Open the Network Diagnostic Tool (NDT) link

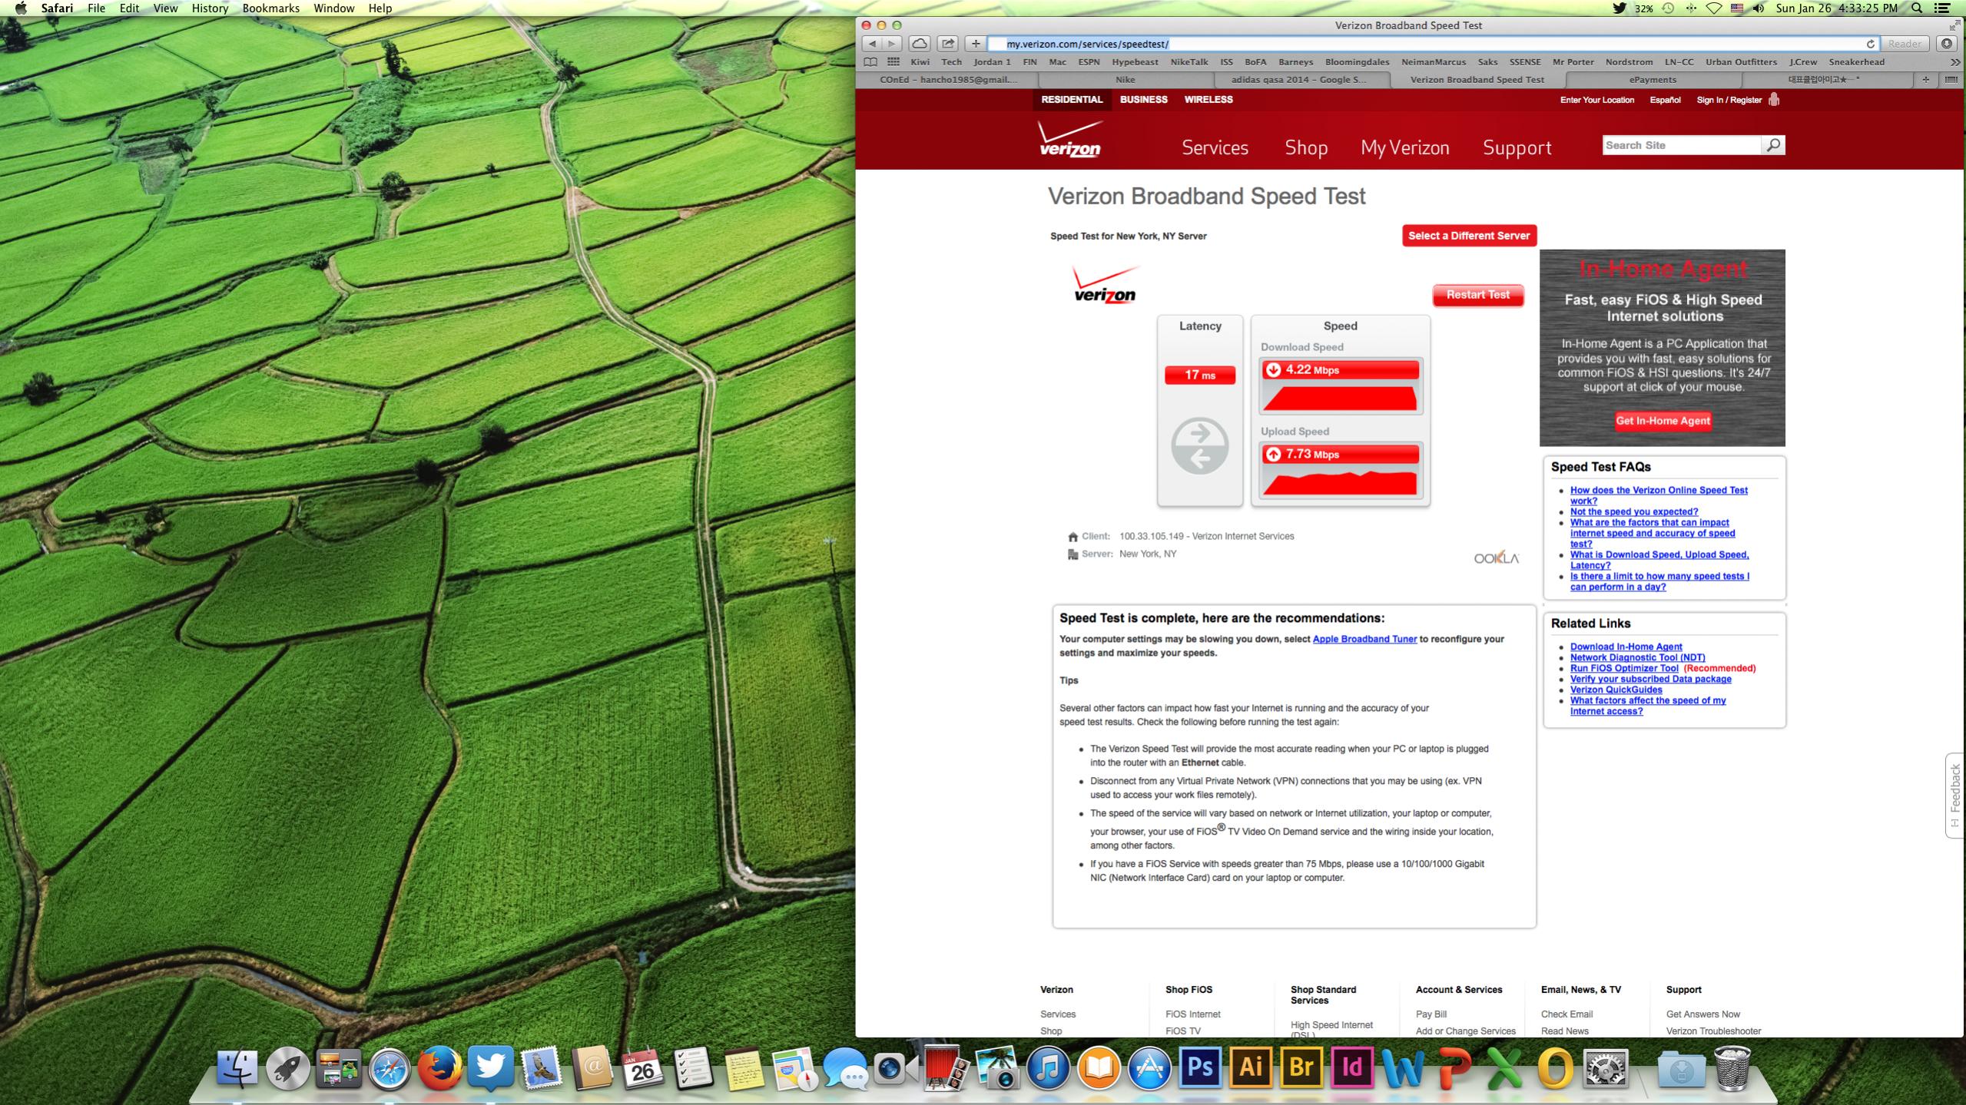(1637, 657)
